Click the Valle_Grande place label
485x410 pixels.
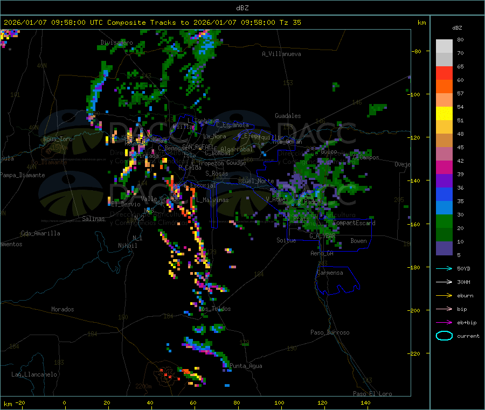(160, 198)
